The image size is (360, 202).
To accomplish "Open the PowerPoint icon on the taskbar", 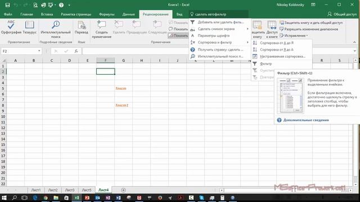I will [87, 198].
